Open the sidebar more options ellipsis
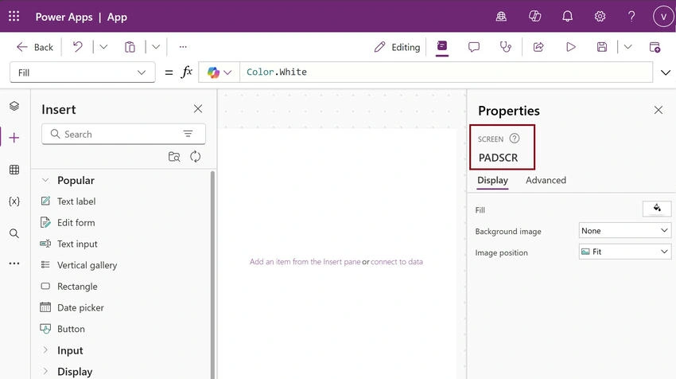 point(14,264)
